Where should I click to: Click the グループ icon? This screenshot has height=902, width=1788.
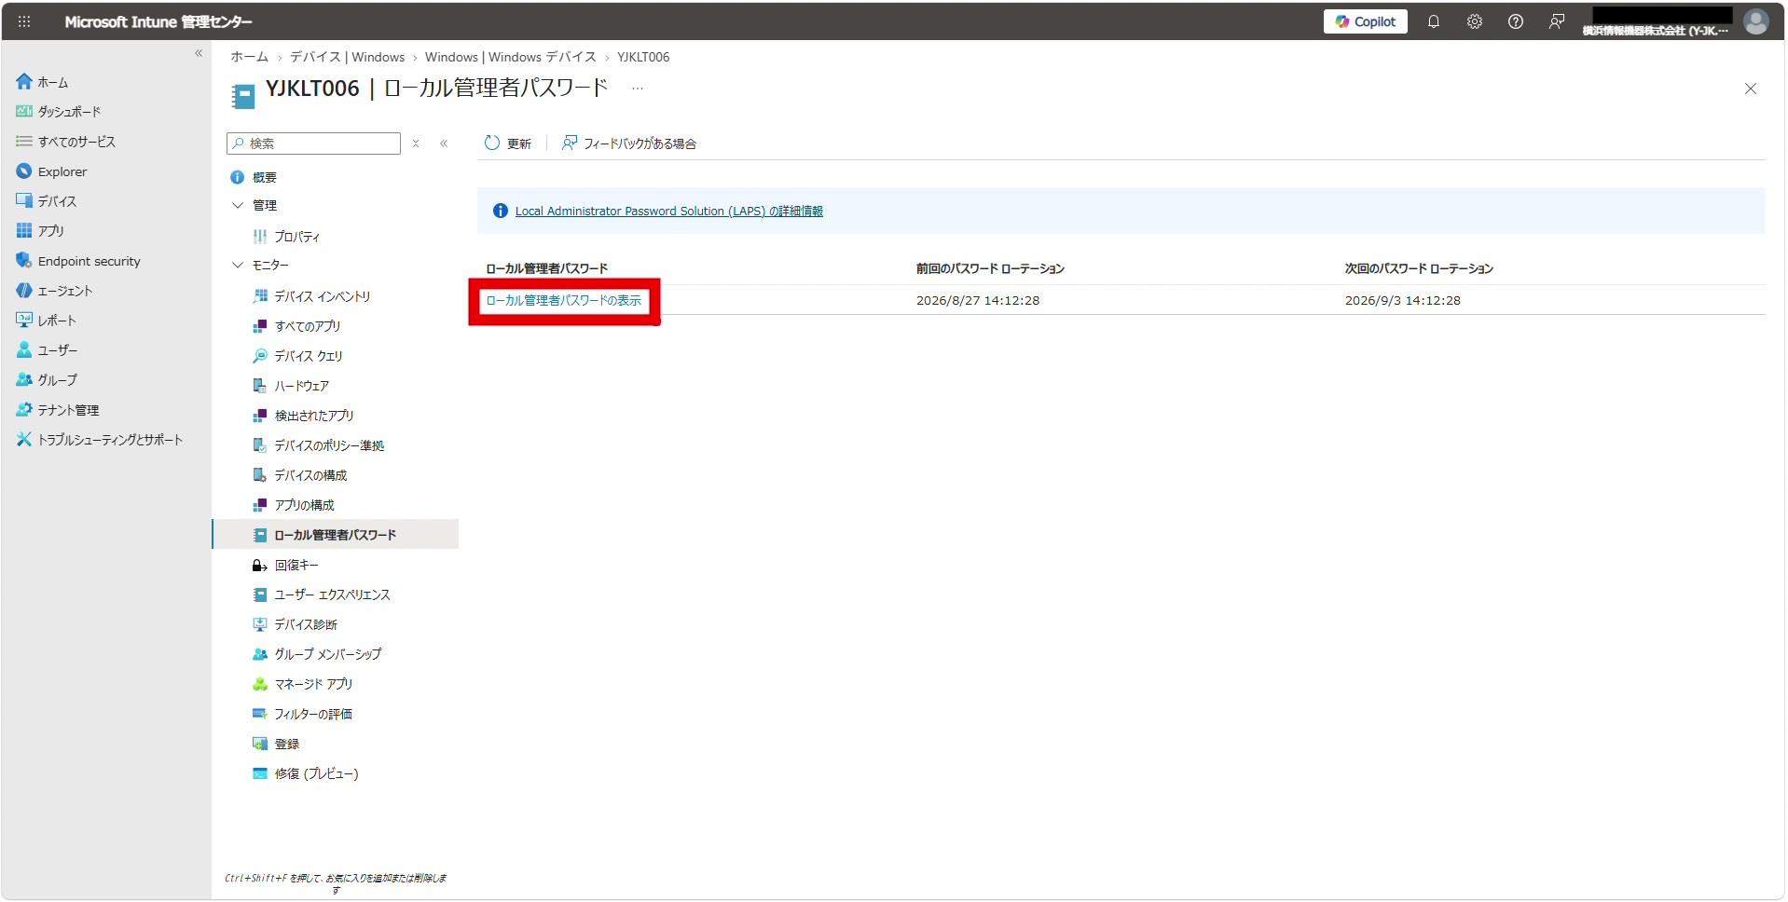tap(23, 380)
